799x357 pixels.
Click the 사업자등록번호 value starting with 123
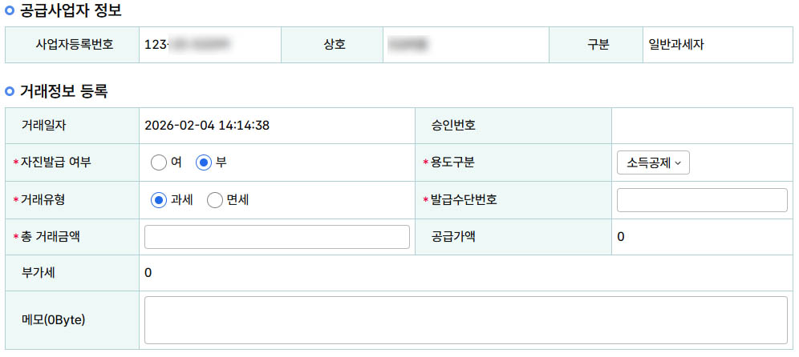pyautogui.click(x=186, y=45)
